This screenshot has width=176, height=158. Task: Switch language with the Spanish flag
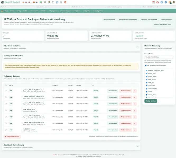34,2
